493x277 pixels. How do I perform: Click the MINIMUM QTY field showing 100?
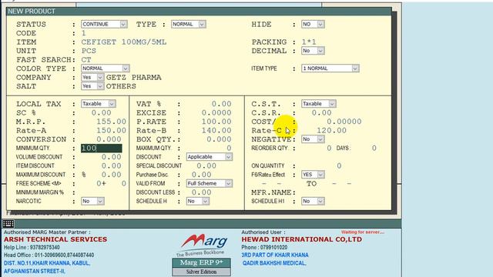pos(101,149)
